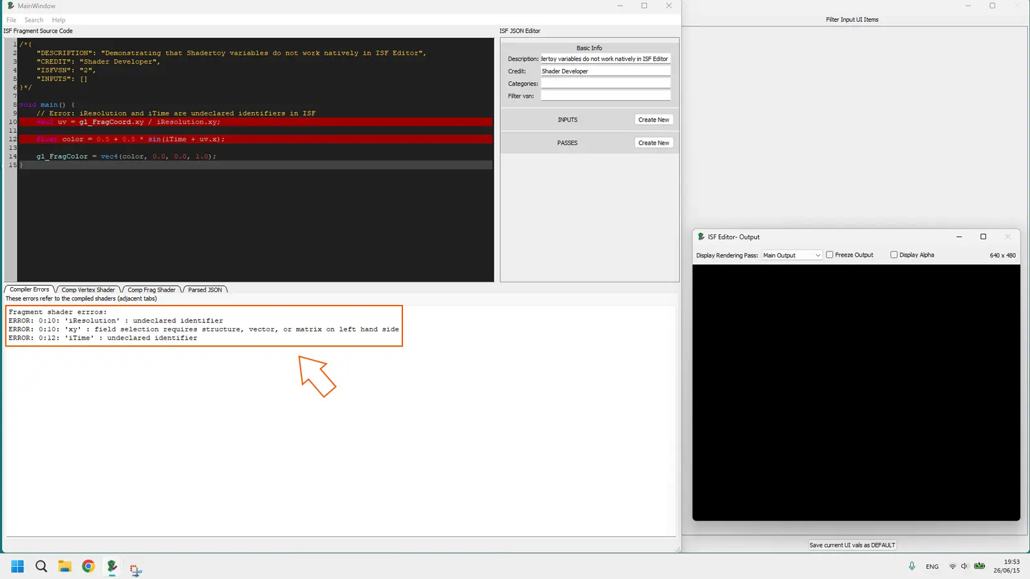This screenshot has width=1030, height=579.
Task: Open Wi-Fi network tray icon
Action: point(952,566)
